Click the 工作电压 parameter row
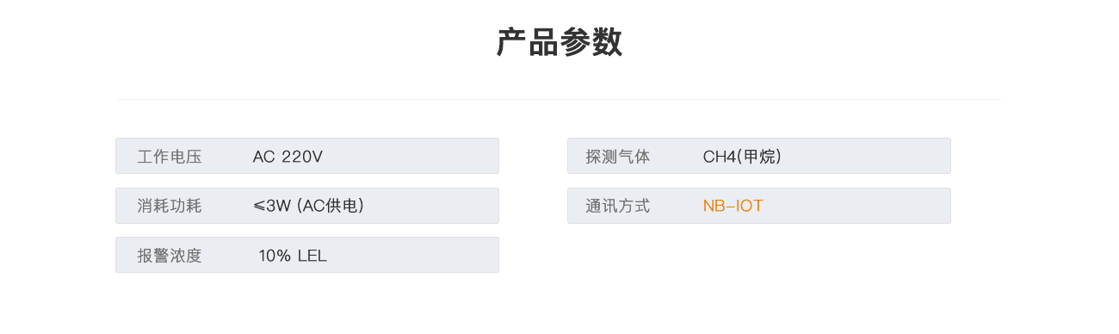 307,156
